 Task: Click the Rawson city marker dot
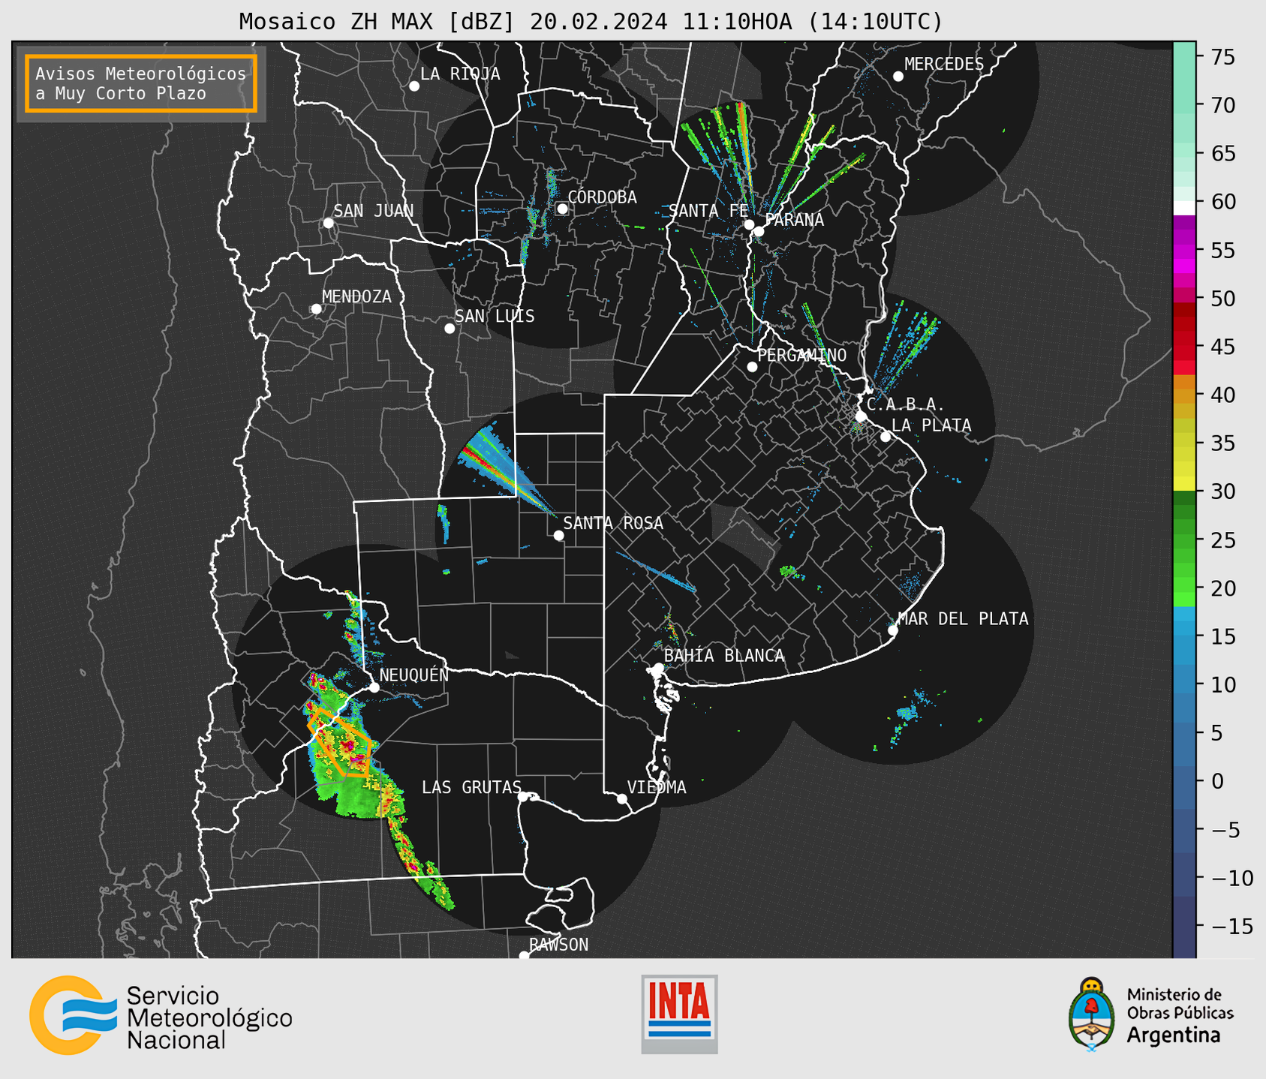[x=524, y=956]
